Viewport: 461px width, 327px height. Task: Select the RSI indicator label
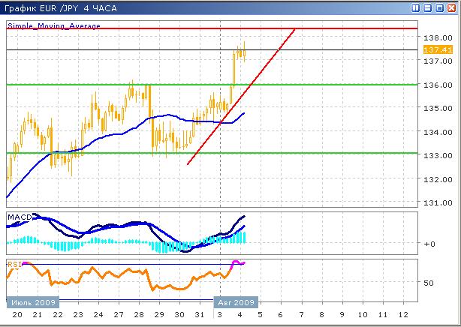tap(14, 264)
